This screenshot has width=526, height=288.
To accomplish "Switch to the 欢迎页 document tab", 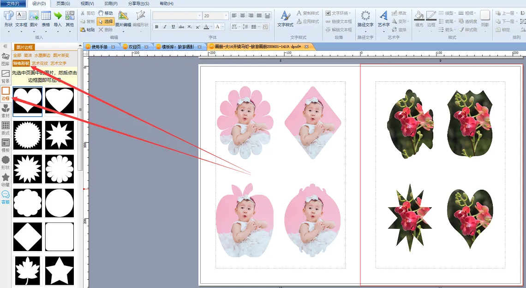I will click(x=135, y=47).
